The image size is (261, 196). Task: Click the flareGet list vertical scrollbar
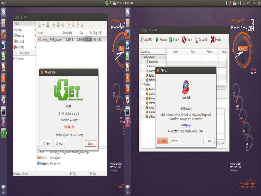(227, 66)
